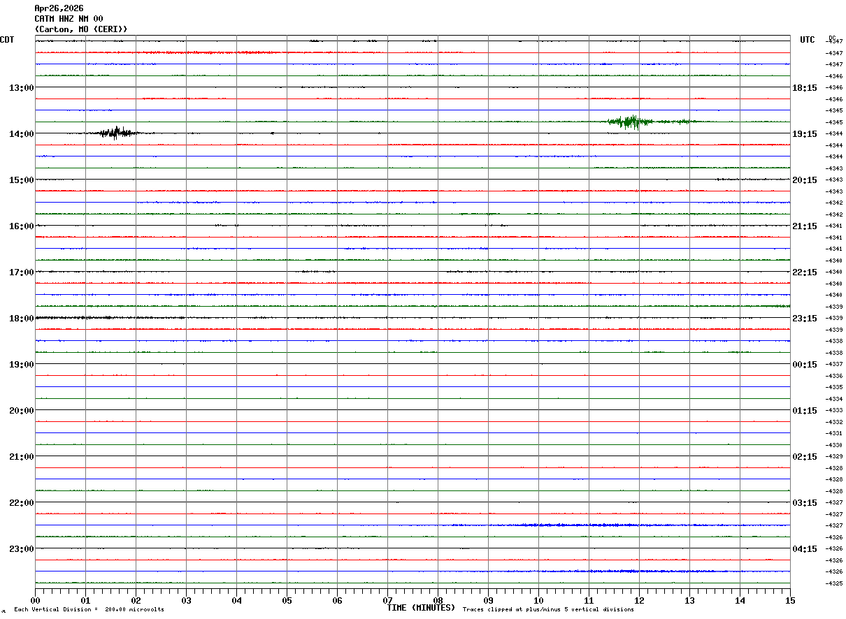Click minute tick '10' on the time axis
846x619 pixels.
538,600
